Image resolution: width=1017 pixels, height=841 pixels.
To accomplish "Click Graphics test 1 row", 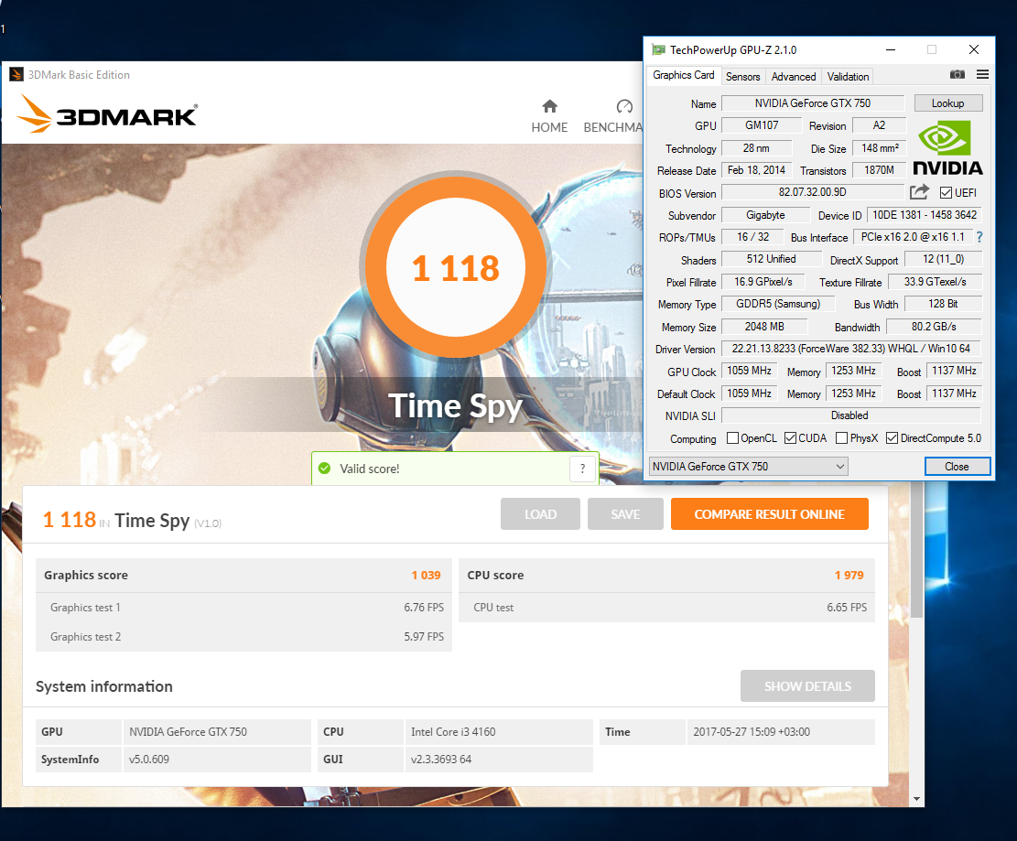I will tap(243, 608).
